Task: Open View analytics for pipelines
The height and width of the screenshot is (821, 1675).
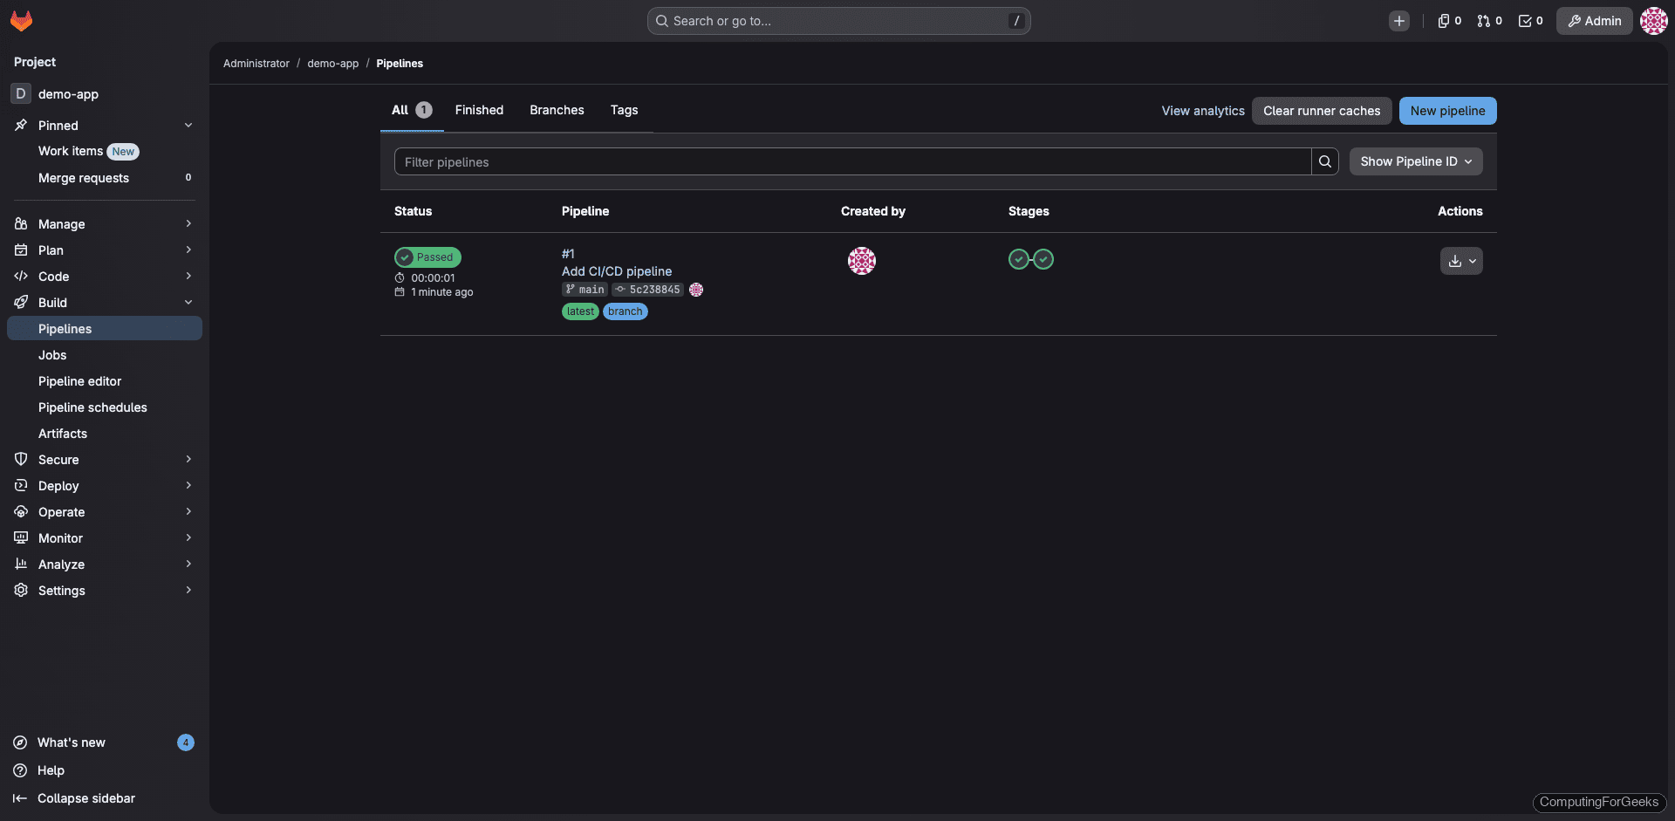Action: [x=1202, y=110]
